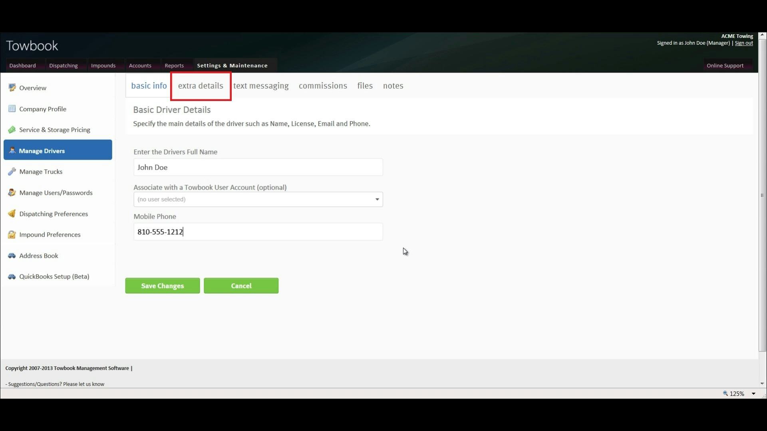Switch to the extra details tab
The width and height of the screenshot is (767, 431).
click(x=200, y=86)
